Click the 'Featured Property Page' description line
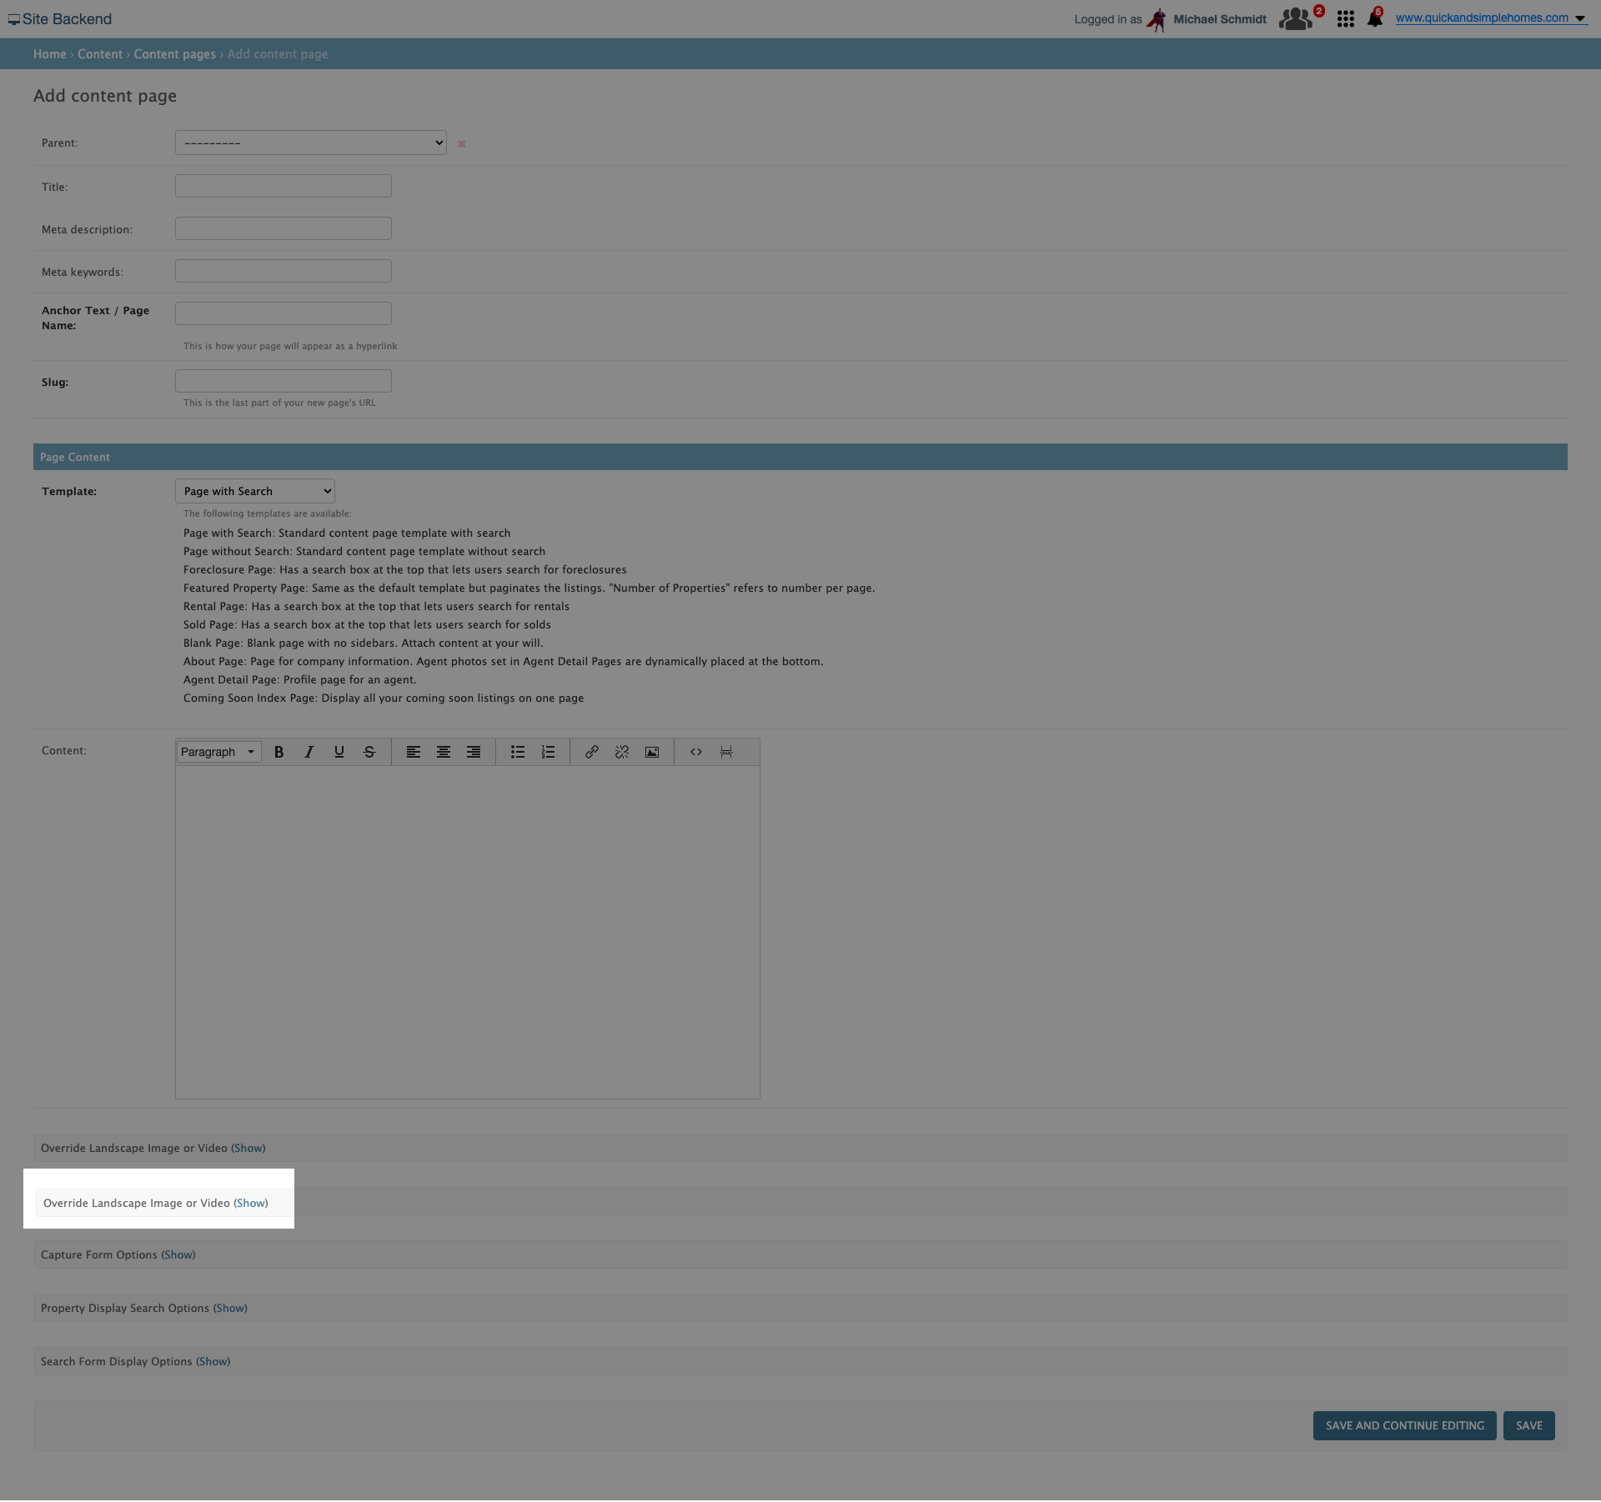1601x1502 pixels. (529, 588)
